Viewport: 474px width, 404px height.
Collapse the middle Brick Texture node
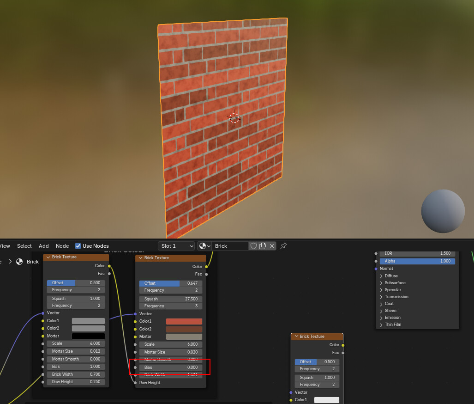pyautogui.click(x=140, y=258)
